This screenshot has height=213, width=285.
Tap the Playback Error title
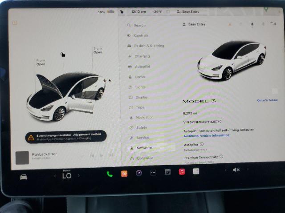tap(44, 154)
